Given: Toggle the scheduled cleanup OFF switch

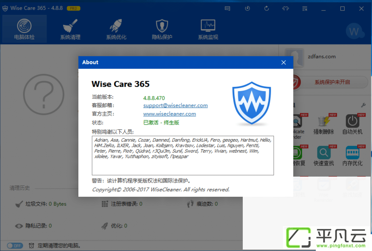Looking at the screenshot, I should 15,246.
